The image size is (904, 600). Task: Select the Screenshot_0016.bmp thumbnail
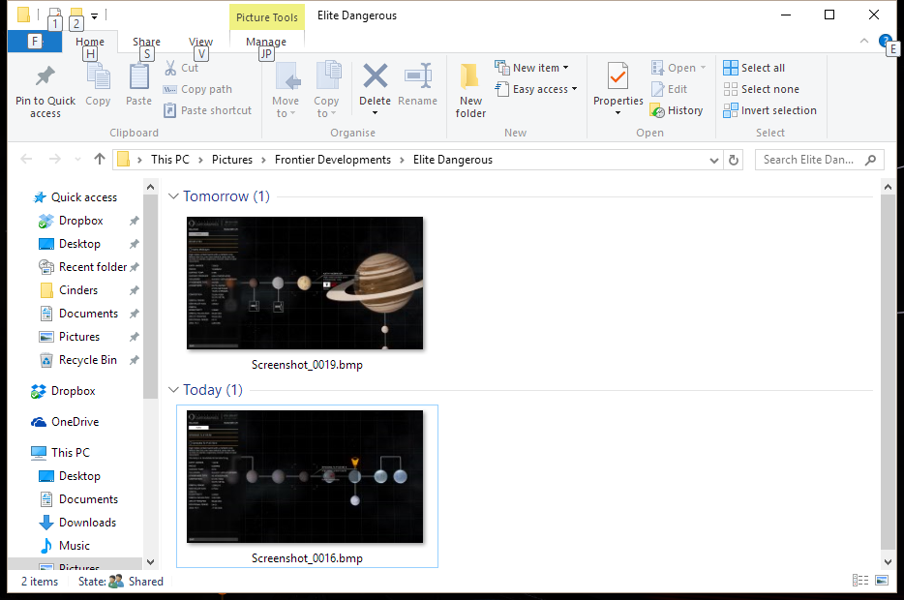[305, 477]
